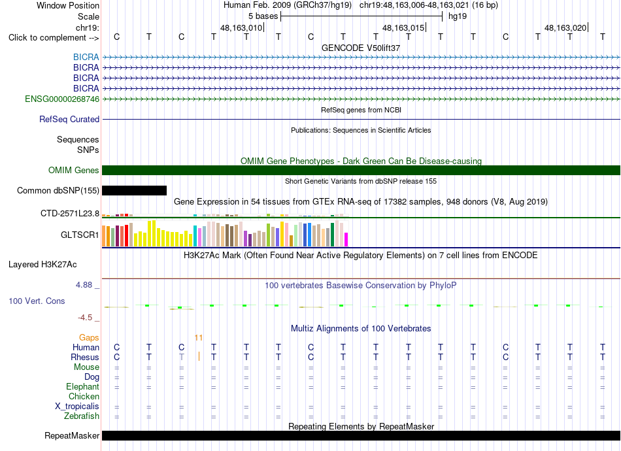
Task: Select the Gaps row label
Action: click(x=89, y=338)
